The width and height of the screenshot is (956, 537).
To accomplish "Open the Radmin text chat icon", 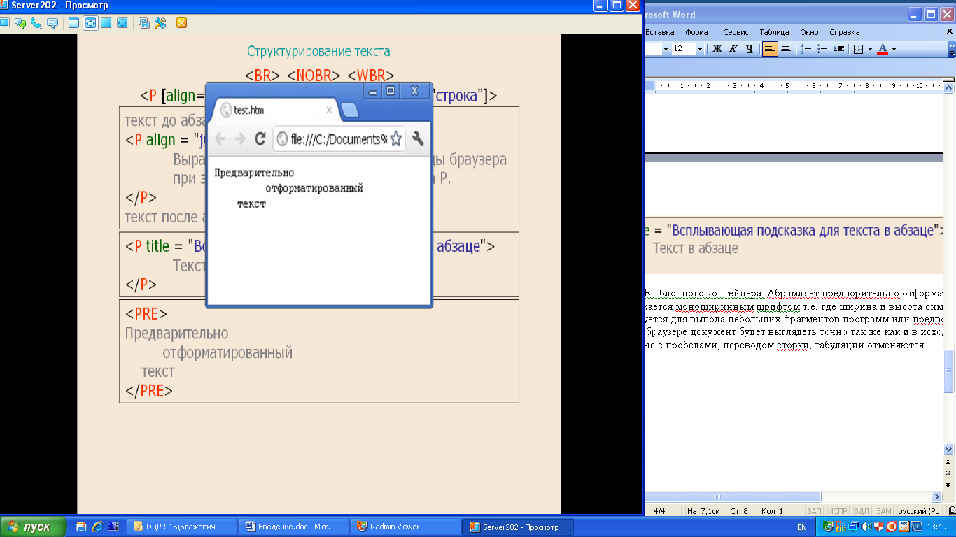I will tap(20, 23).
